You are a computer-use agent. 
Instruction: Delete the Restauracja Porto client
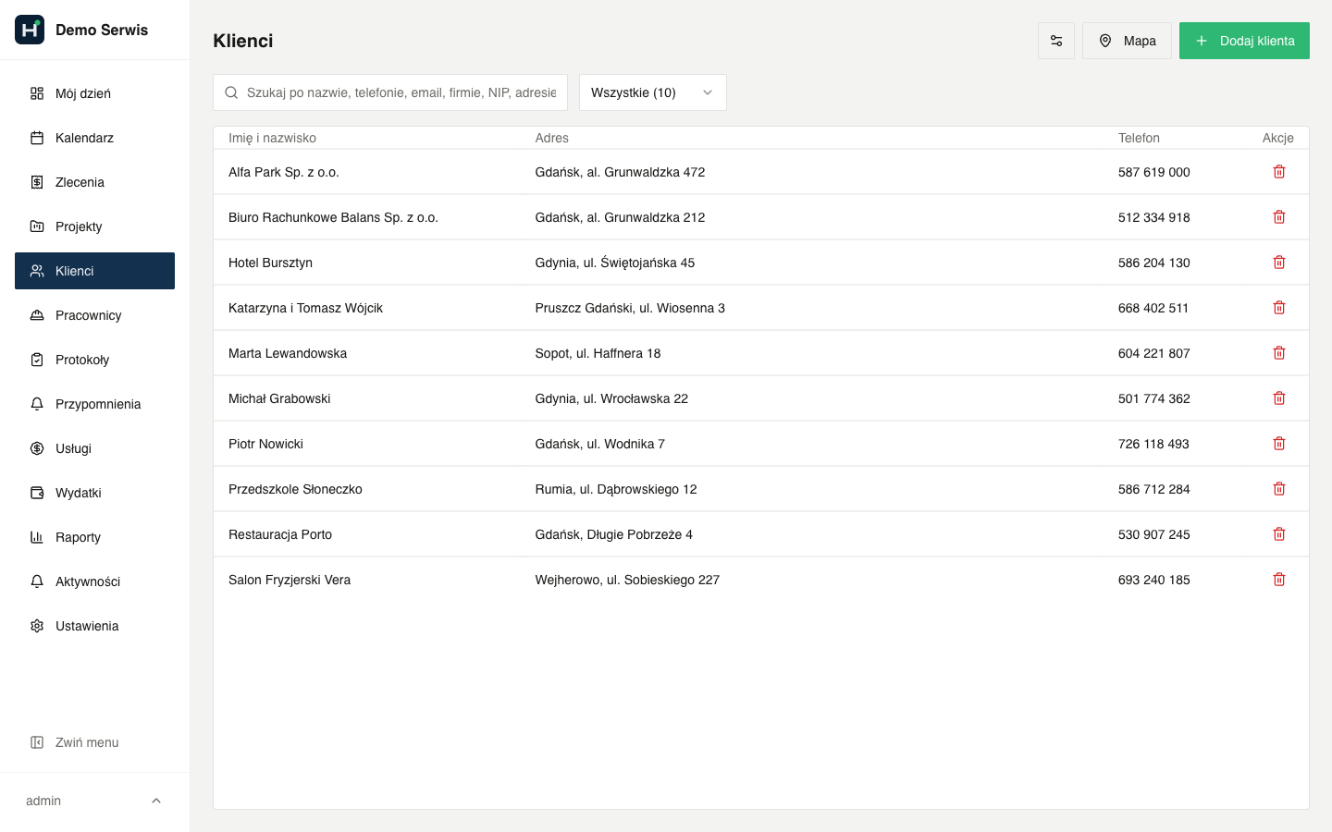click(1279, 534)
